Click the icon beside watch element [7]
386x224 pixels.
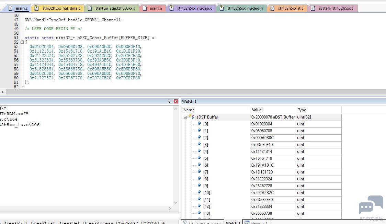point(199,172)
